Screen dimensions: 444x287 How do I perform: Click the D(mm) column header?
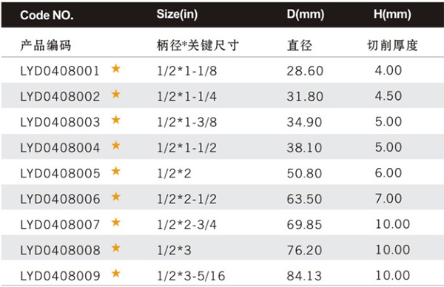click(305, 14)
